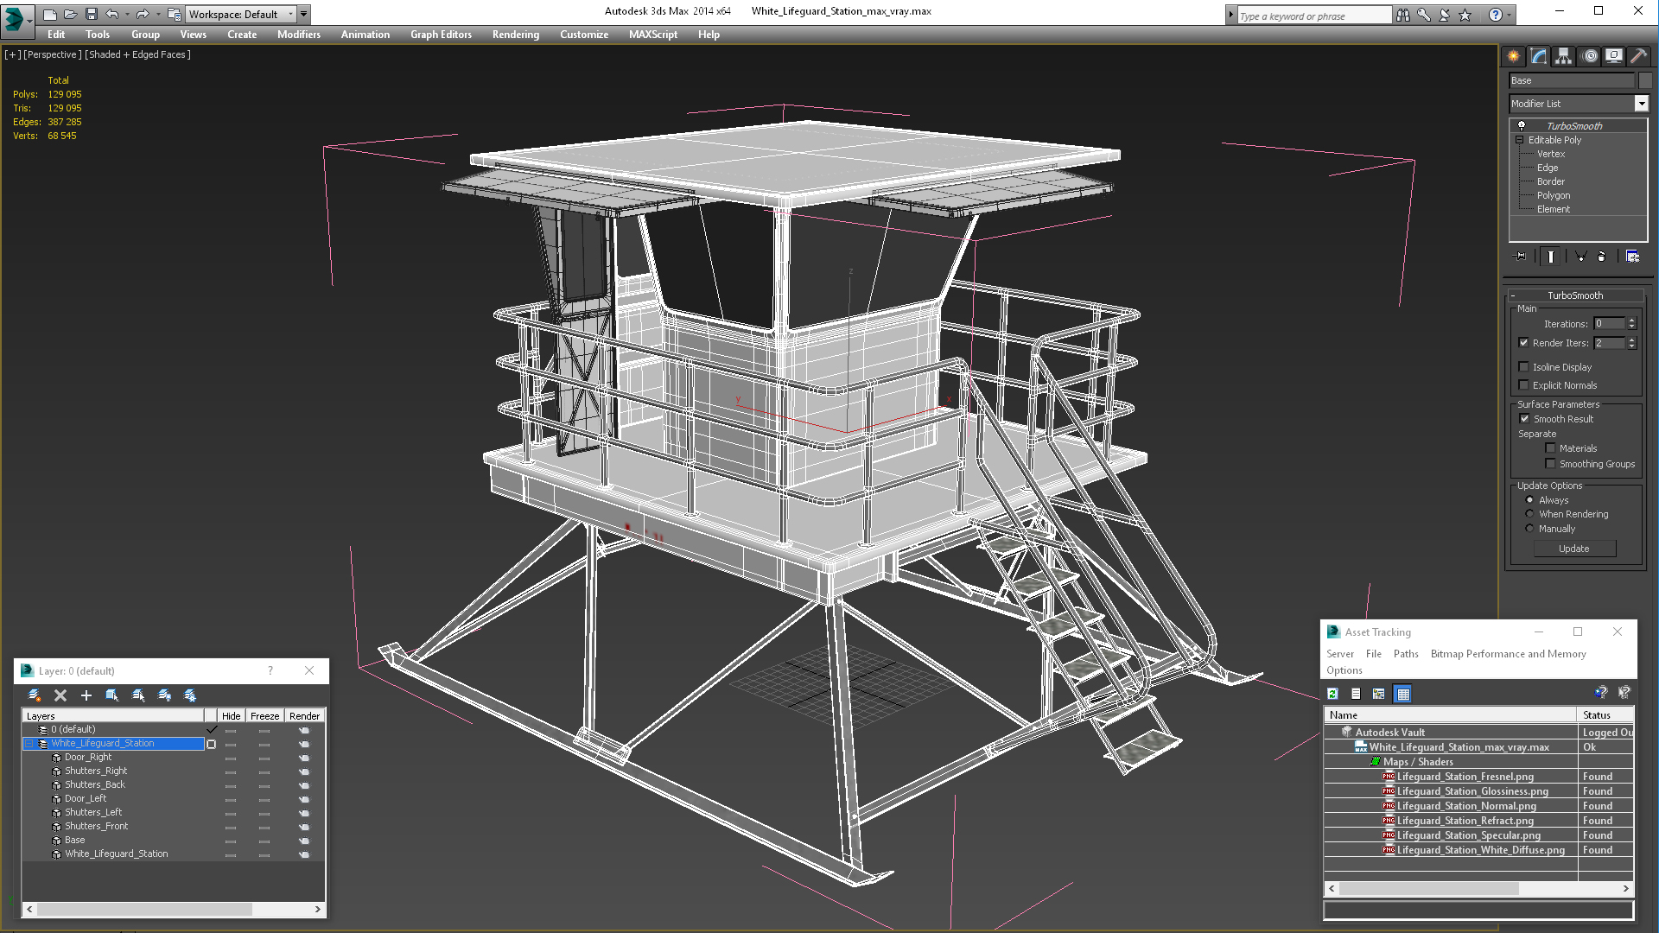Click the Graph Editors menu item
This screenshot has width=1659, height=933.
tap(441, 35)
